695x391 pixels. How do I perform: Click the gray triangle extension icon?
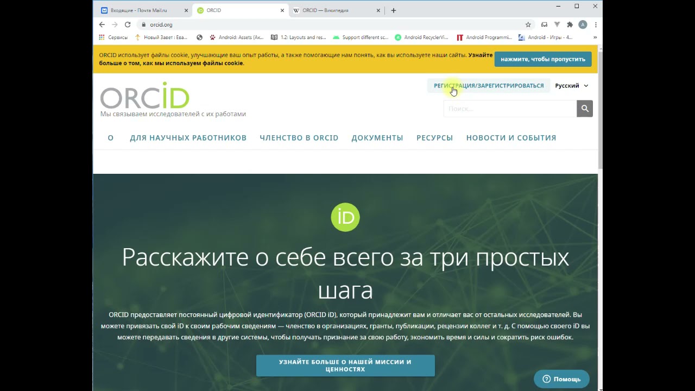point(557,24)
